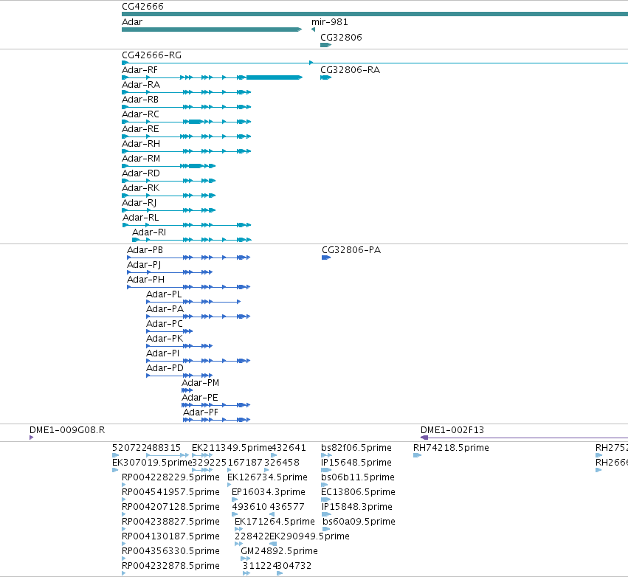Screen dimensions: 628x577
Task: Click the RP004541957.5prime EST label
Action: pos(170,492)
